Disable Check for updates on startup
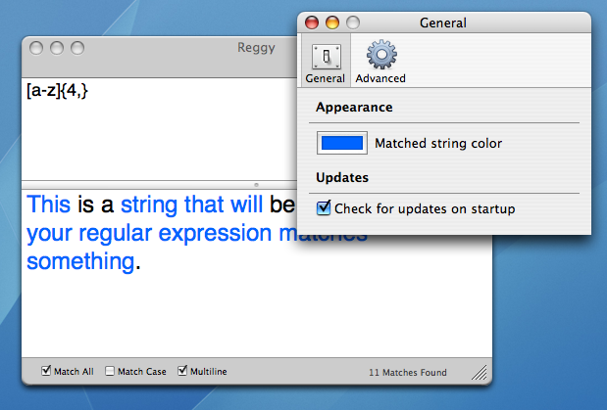This screenshot has width=607, height=410. pyautogui.click(x=325, y=208)
